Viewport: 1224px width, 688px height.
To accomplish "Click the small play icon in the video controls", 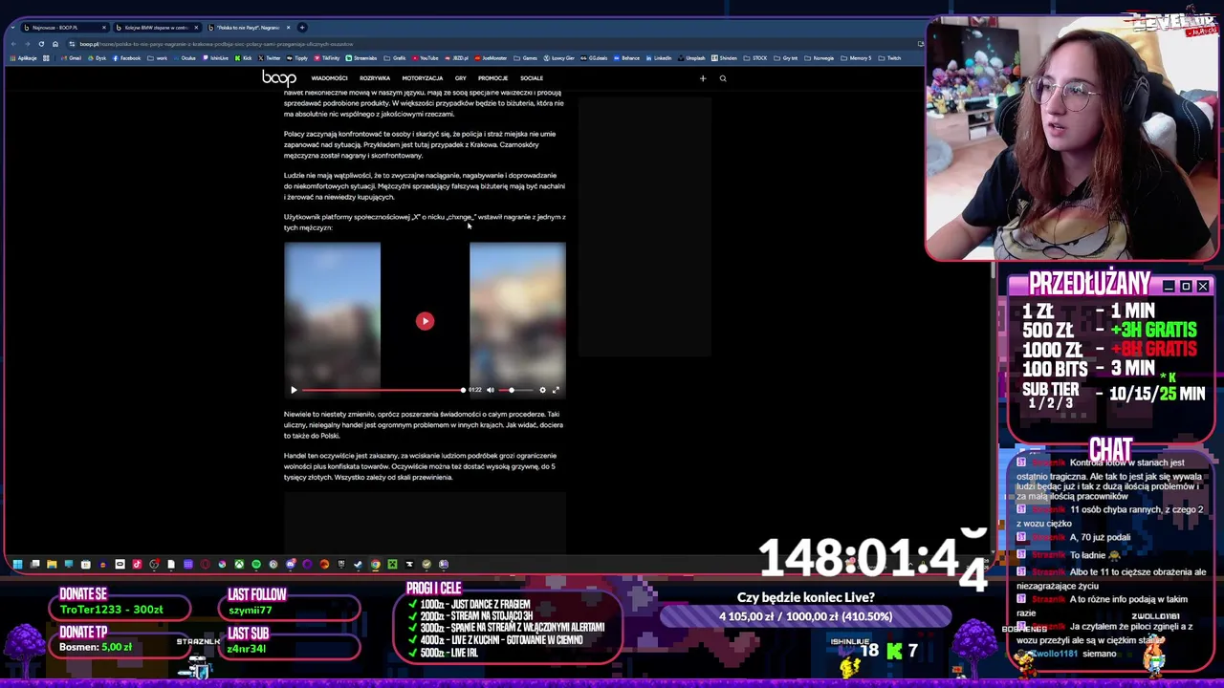I will click(x=294, y=390).
